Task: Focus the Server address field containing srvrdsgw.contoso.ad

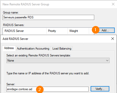Action: (47, 89)
